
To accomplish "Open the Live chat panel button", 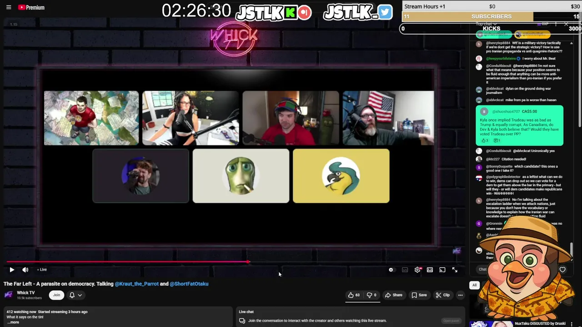I will 451,321.
